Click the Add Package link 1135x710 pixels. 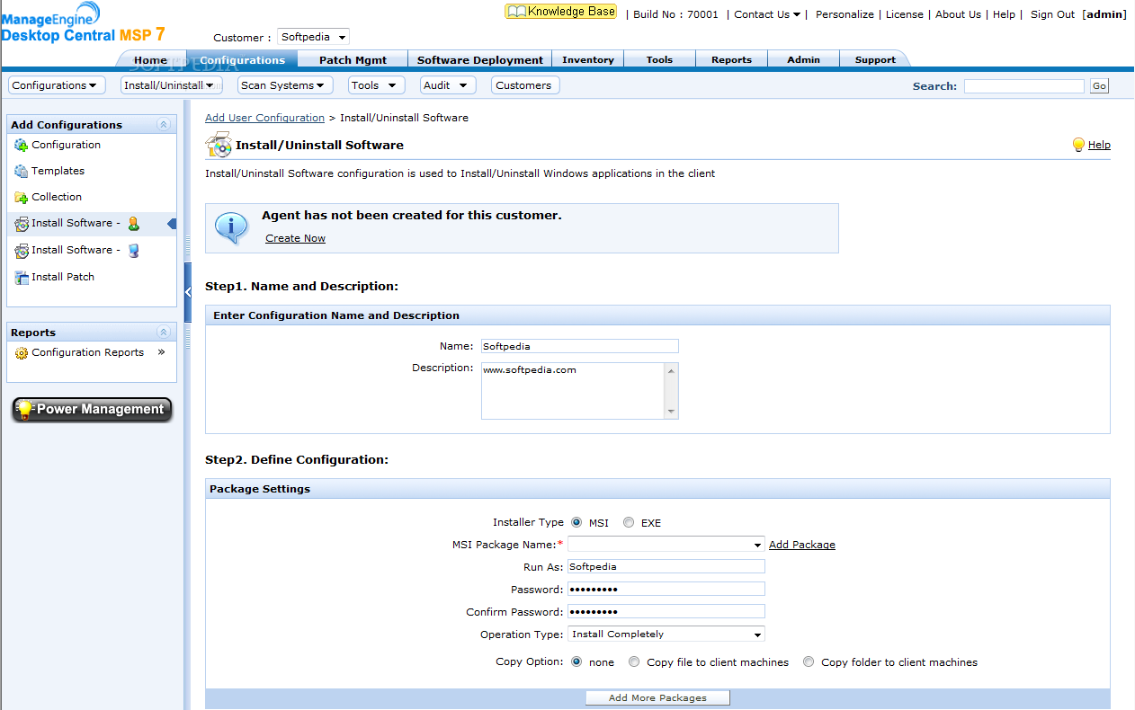(x=802, y=545)
